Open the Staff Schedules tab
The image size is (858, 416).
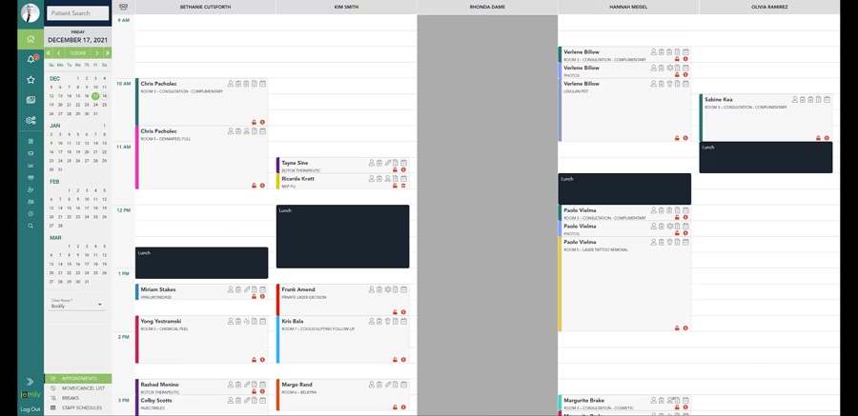point(82,406)
